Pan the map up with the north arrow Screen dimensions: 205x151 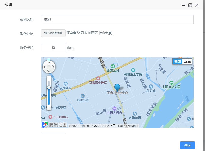point(49,62)
